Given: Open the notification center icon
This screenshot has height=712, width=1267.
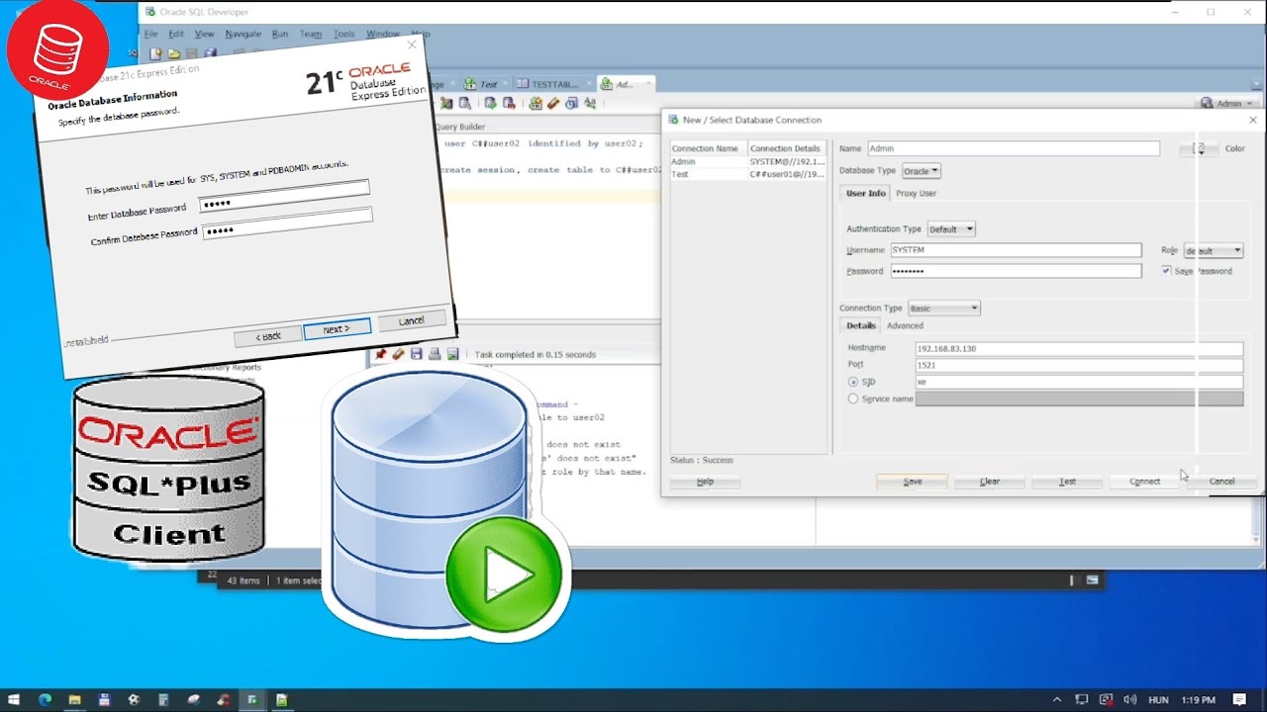Looking at the screenshot, I should click(1239, 699).
